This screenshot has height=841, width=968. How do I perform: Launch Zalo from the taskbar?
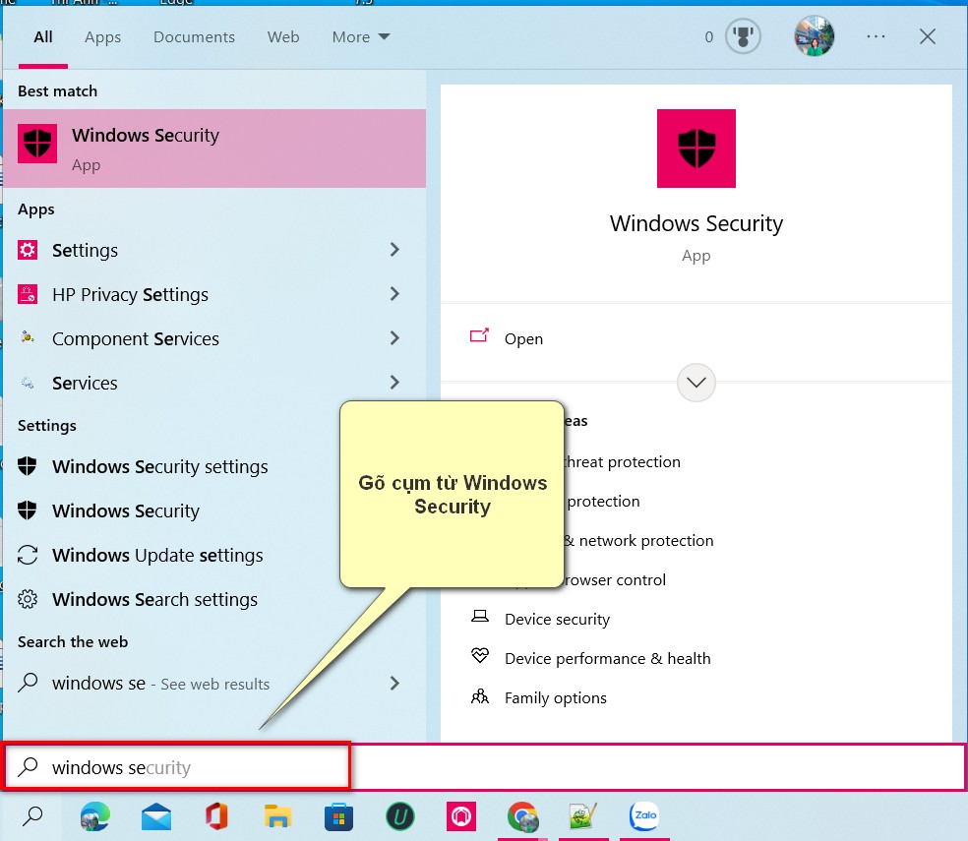pos(644,815)
